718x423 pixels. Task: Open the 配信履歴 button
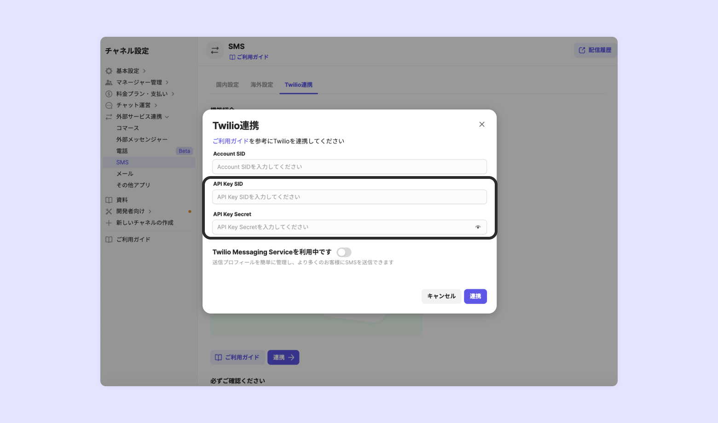595,50
